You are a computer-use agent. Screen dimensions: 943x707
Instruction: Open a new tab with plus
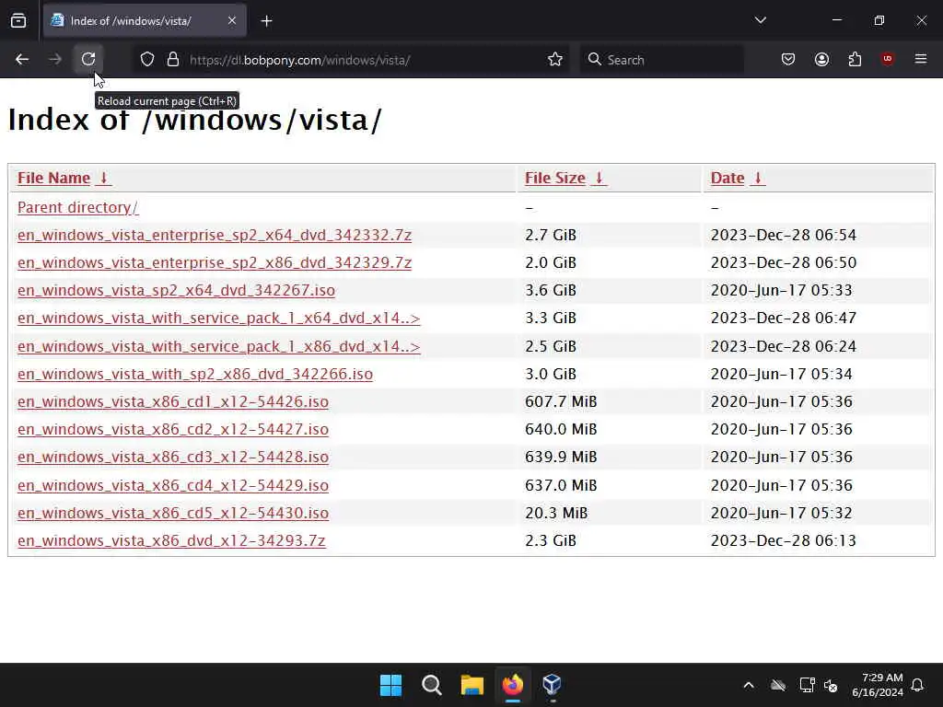click(x=266, y=21)
